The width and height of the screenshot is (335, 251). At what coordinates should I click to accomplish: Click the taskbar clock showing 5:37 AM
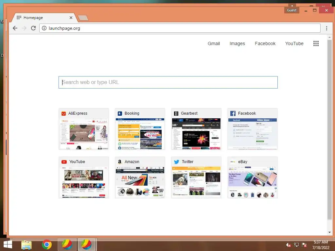click(x=321, y=245)
